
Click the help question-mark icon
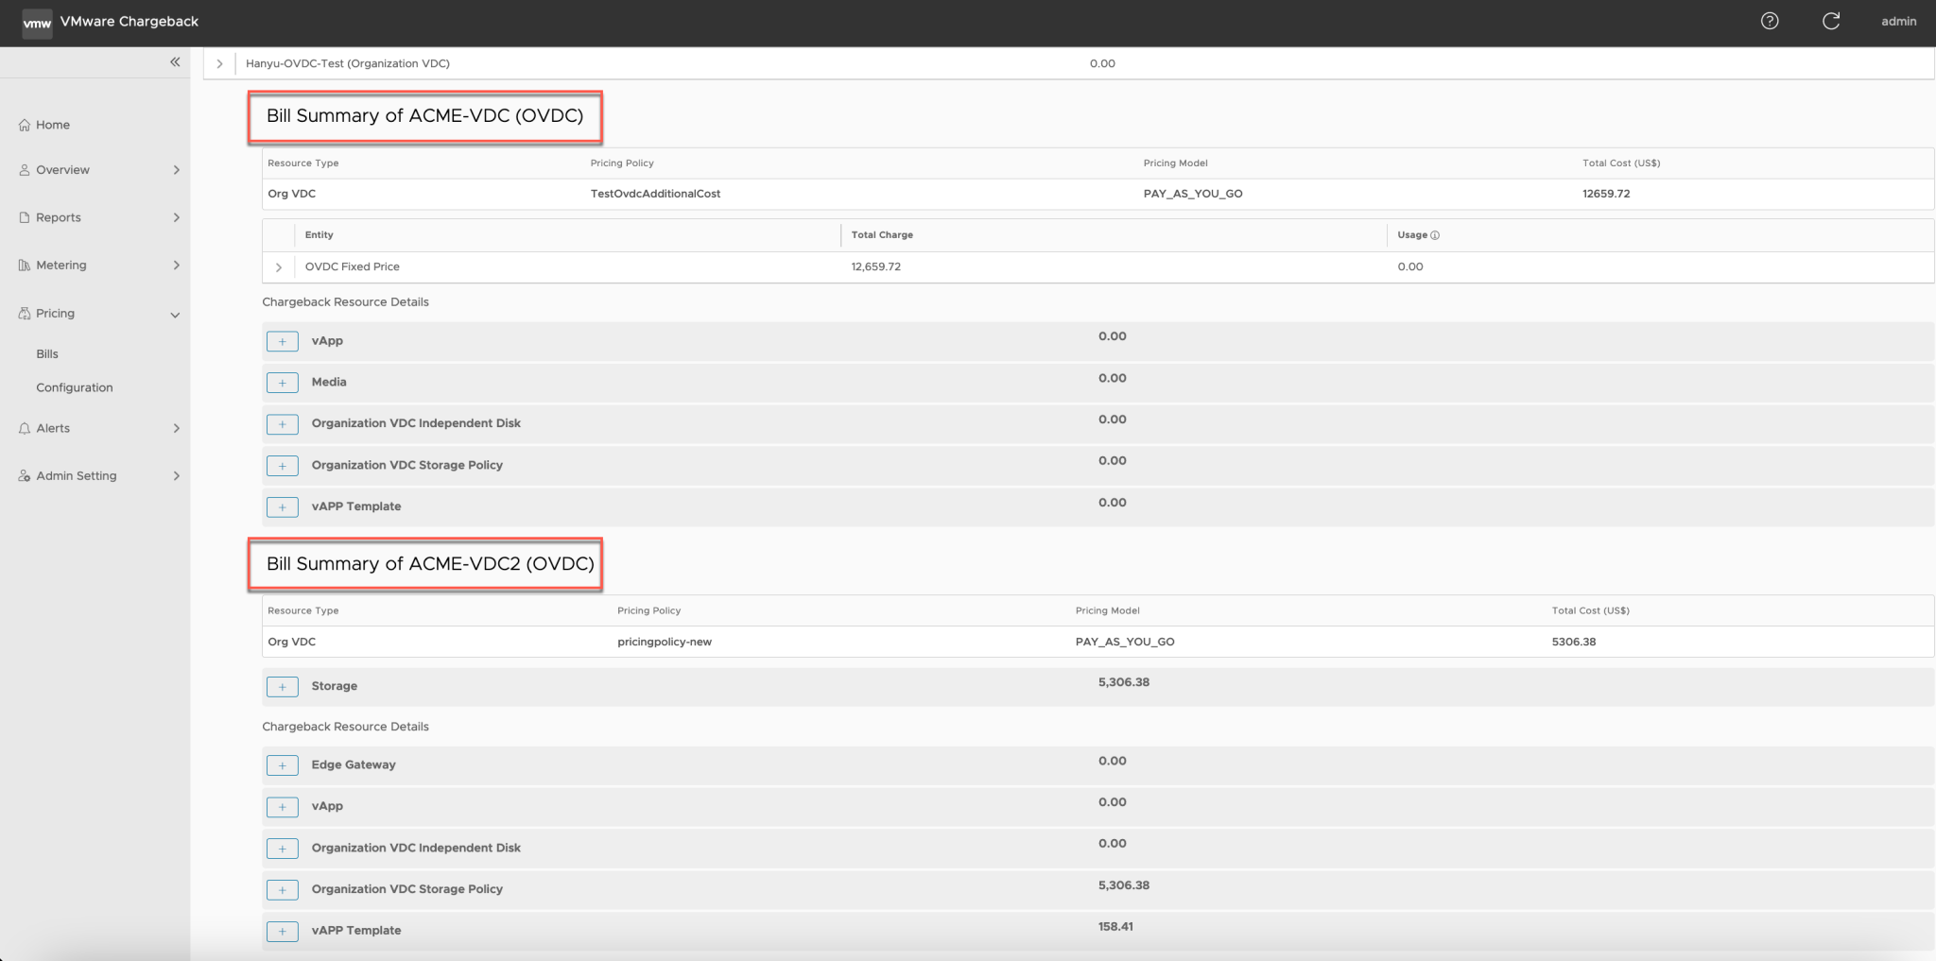point(1772,20)
